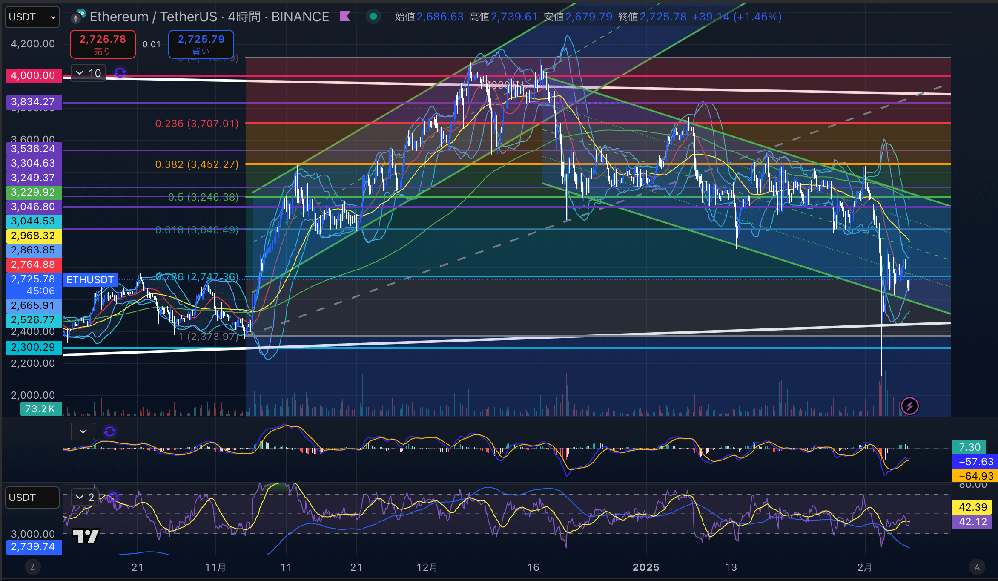
Task: Click the green market status dot
Action: click(x=373, y=17)
